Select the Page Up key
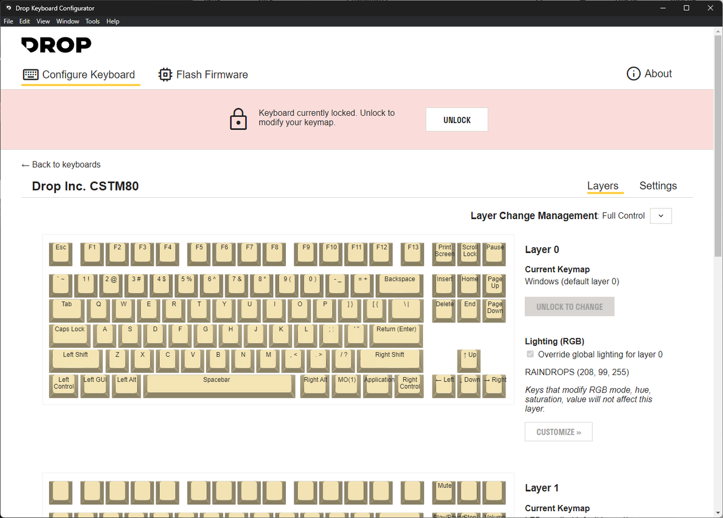The width and height of the screenshot is (723, 518). (495, 285)
